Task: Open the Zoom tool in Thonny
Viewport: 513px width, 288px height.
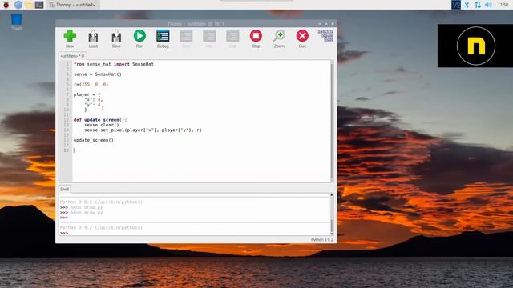Action: click(x=279, y=38)
